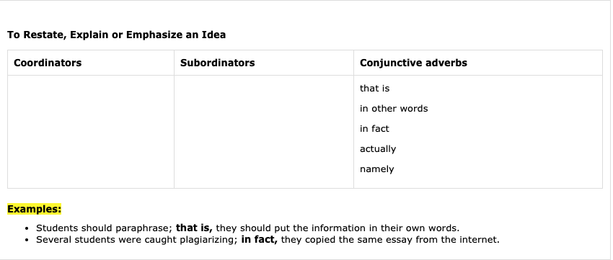
Task: Select the Subordinators column header
Action: [217, 63]
